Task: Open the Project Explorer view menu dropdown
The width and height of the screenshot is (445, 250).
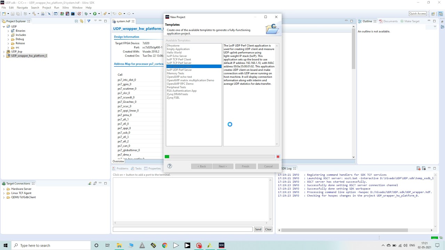Action: (x=95, y=21)
